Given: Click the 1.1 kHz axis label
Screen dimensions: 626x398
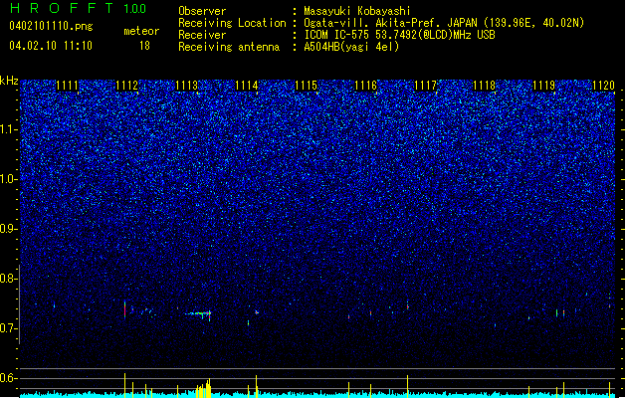Looking at the screenshot, I should 8,130.
